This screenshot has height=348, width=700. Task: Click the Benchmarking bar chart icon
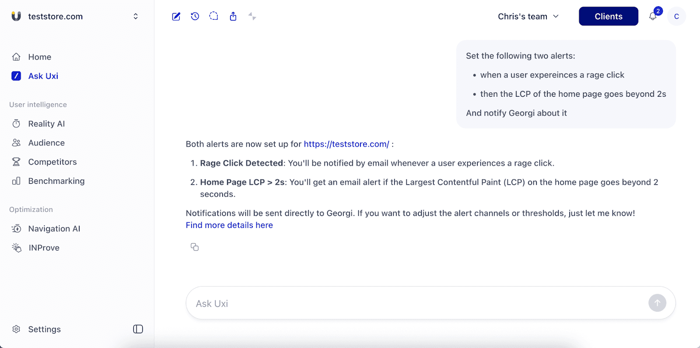coord(16,181)
